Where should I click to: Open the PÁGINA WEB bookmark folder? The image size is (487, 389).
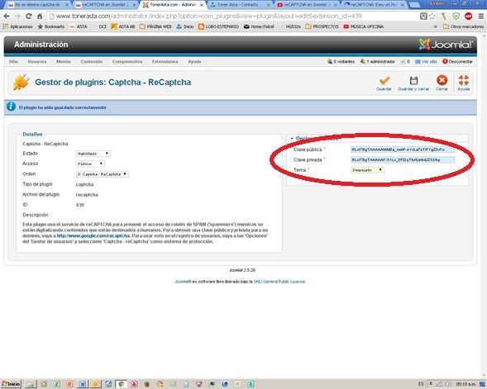coord(155,26)
